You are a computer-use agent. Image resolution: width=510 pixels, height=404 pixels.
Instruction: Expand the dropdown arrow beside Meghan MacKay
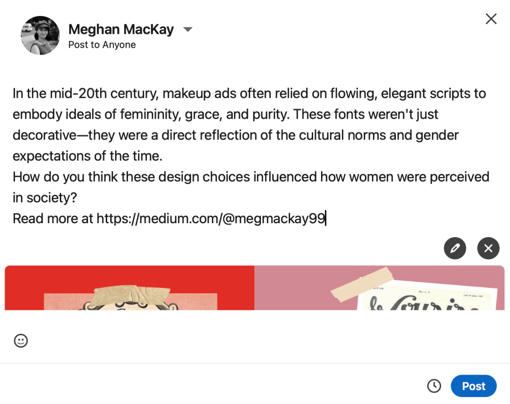pos(187,29)
